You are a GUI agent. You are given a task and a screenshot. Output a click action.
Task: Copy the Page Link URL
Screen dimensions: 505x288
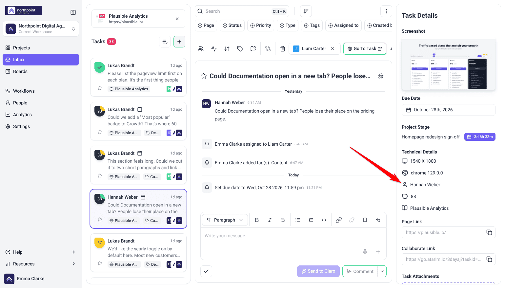[x=489, y=232]
